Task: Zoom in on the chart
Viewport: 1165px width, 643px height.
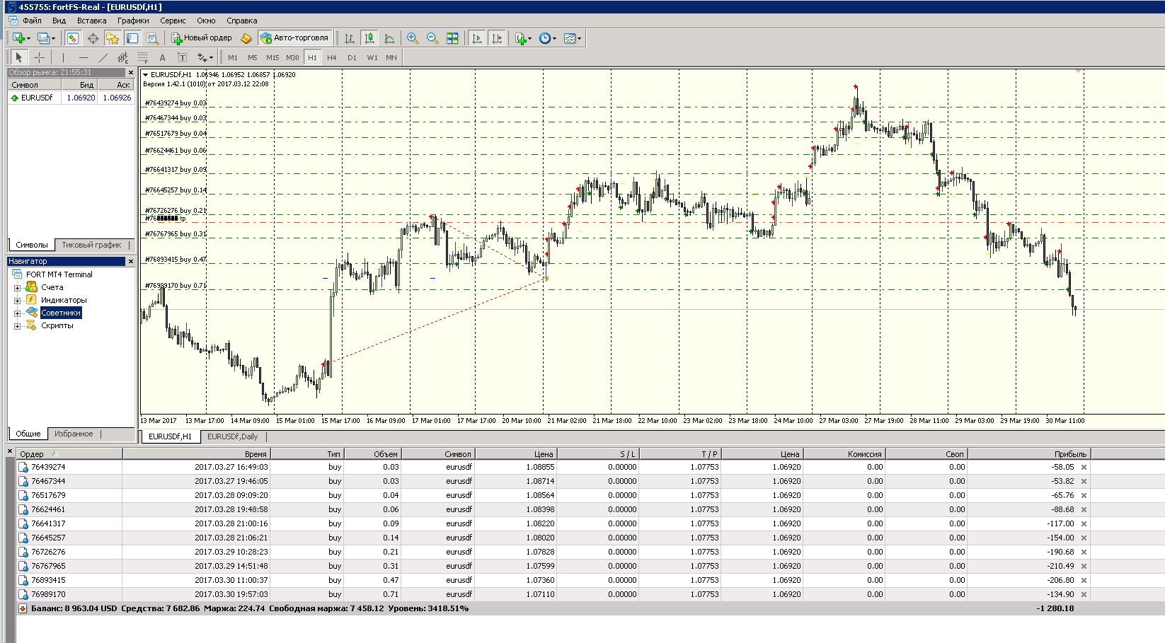Action: tap(413, 38)
